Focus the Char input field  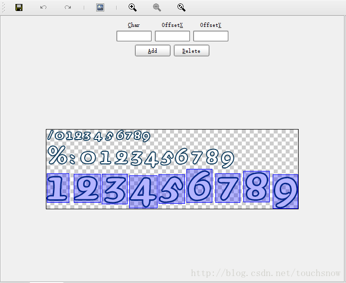[x=134, y=36]
